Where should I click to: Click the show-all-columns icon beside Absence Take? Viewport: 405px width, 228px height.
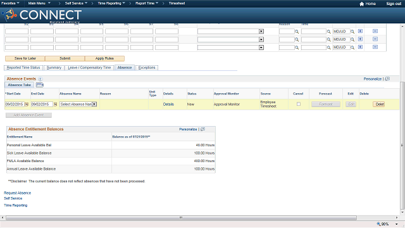coord(39,85)
